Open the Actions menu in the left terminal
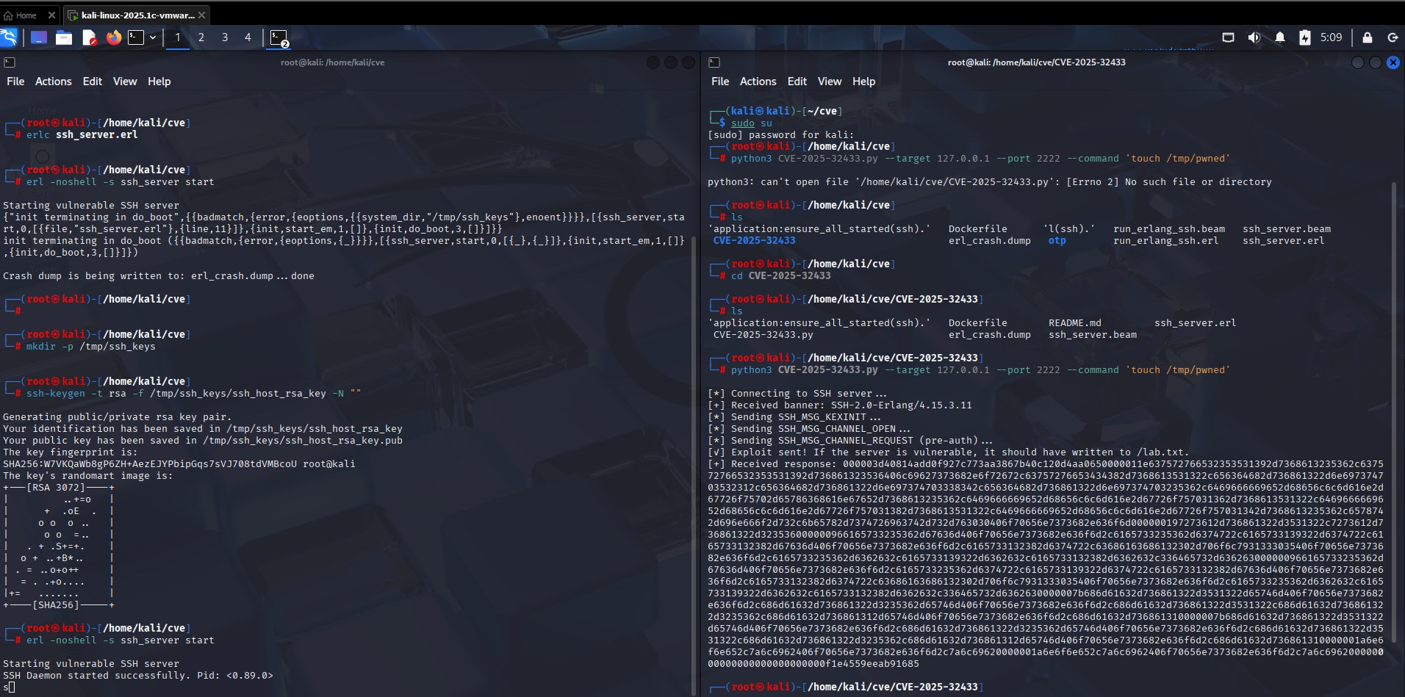The width and height of the screenshot is (1405, 697). click(x=53, y=81)
